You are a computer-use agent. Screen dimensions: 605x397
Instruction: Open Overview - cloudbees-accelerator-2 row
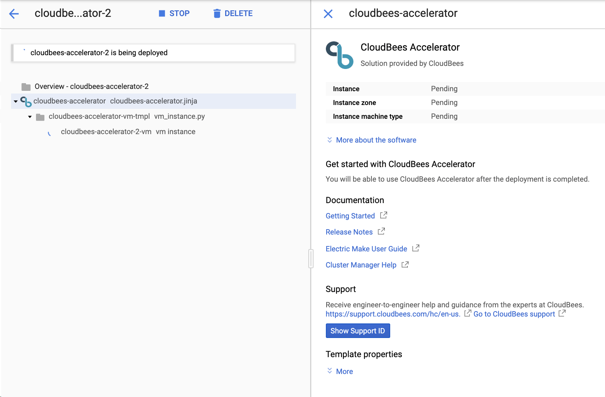click(x=154, y=86)
